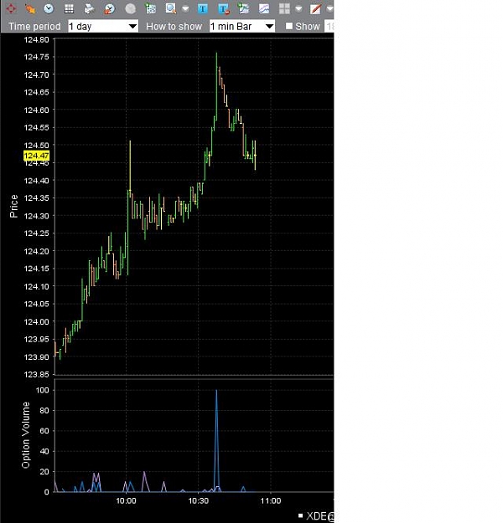
Task: Click the 124.80 price axis label
Action: [x=36, y=39]
